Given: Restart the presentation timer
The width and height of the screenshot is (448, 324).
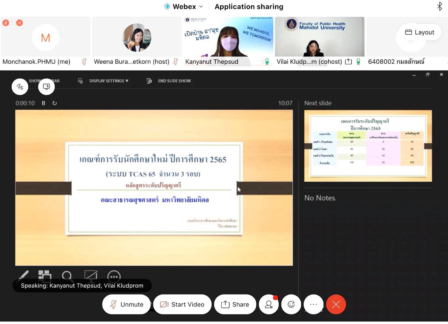Looking at the screenshot, I should 55,103.
